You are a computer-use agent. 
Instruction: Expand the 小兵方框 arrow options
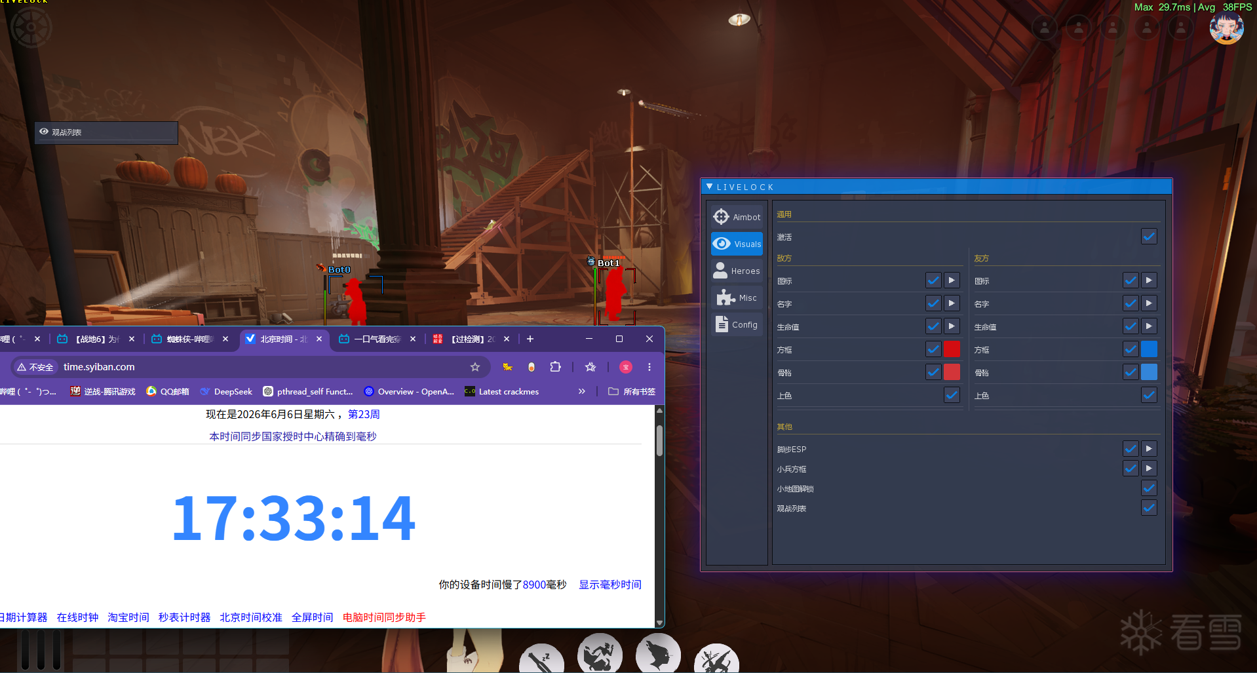(1149, 469)
